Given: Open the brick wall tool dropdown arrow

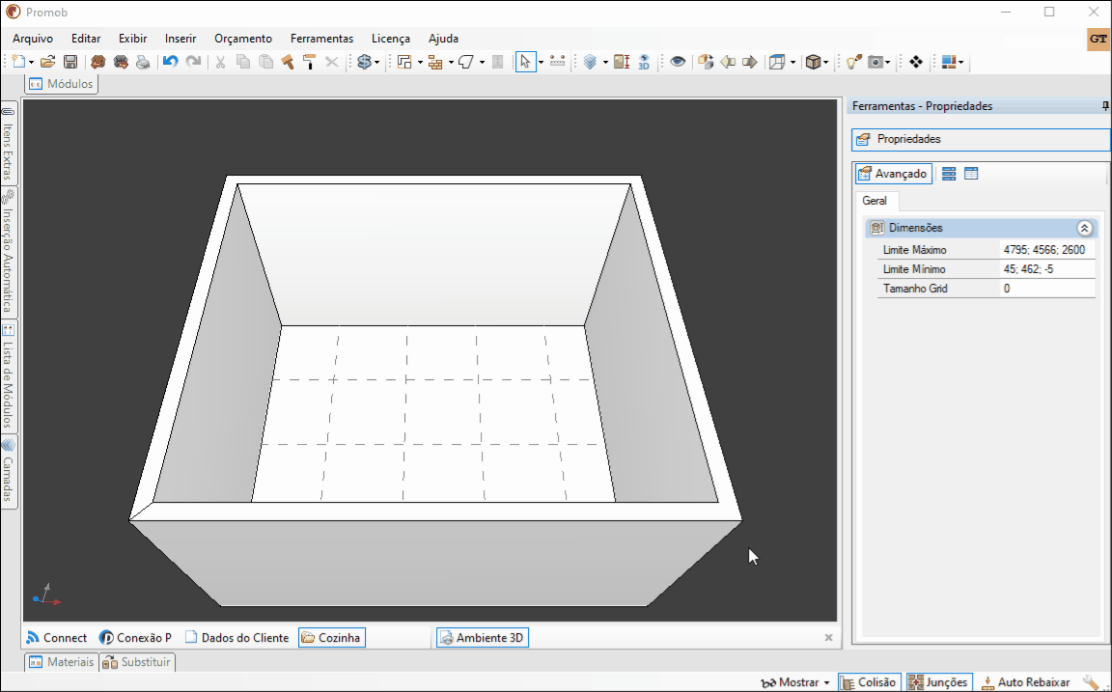Looking at the screenshot, I should (451, 63).
